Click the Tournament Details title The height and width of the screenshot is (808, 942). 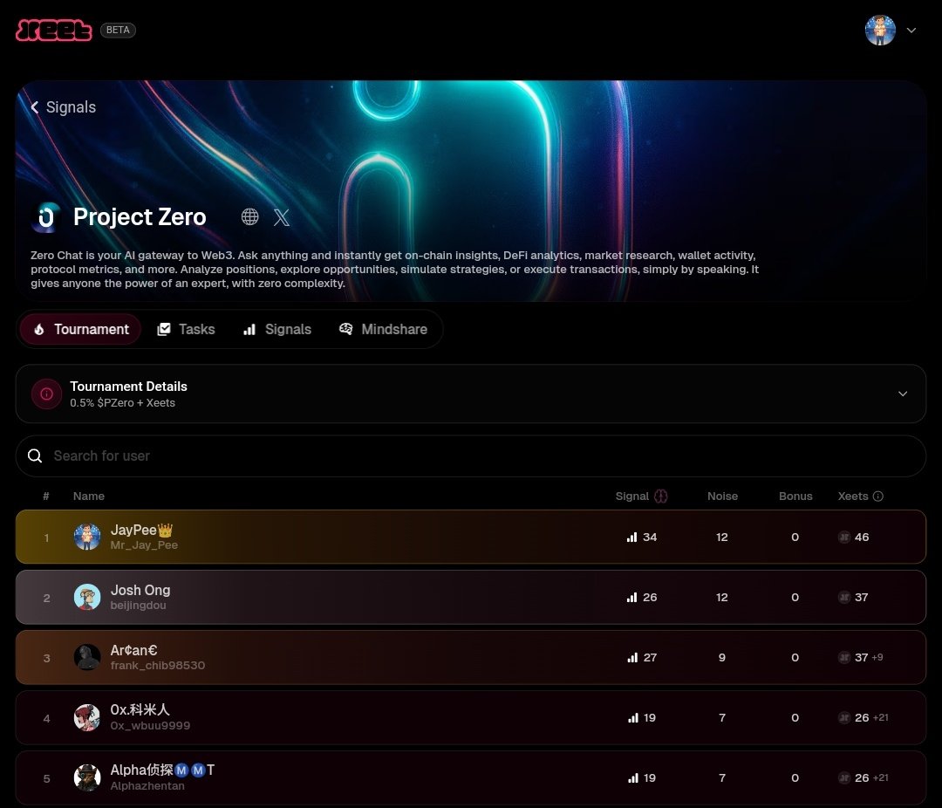pos(128,387)
